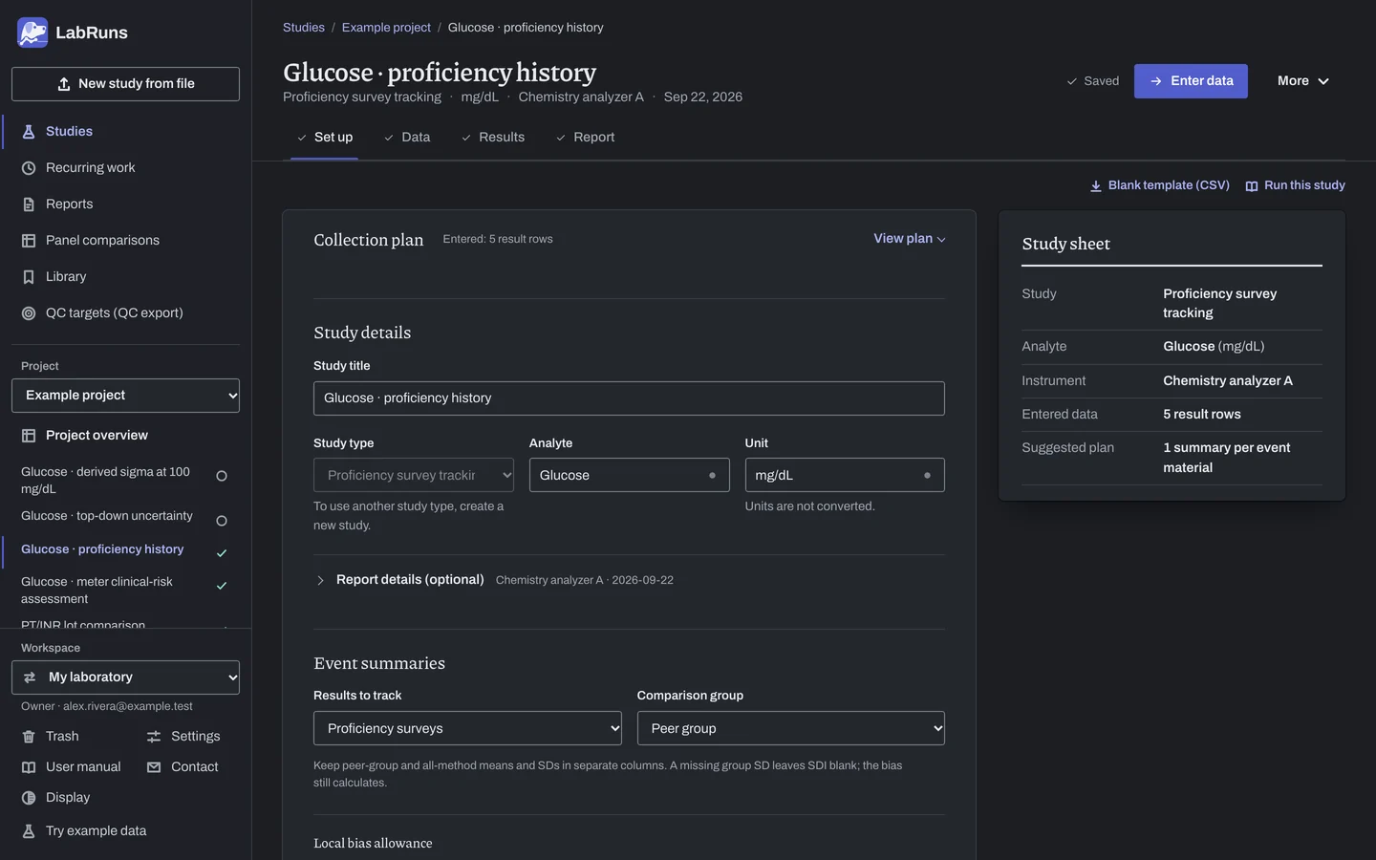Go to Studies breadcrumb link

tap(304, 28)
